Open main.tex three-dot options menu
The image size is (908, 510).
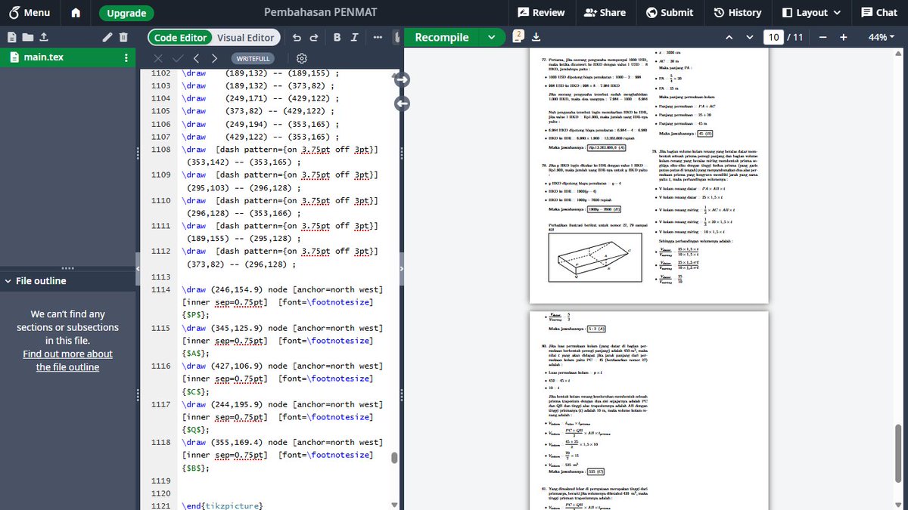click(x=126, y=57)
